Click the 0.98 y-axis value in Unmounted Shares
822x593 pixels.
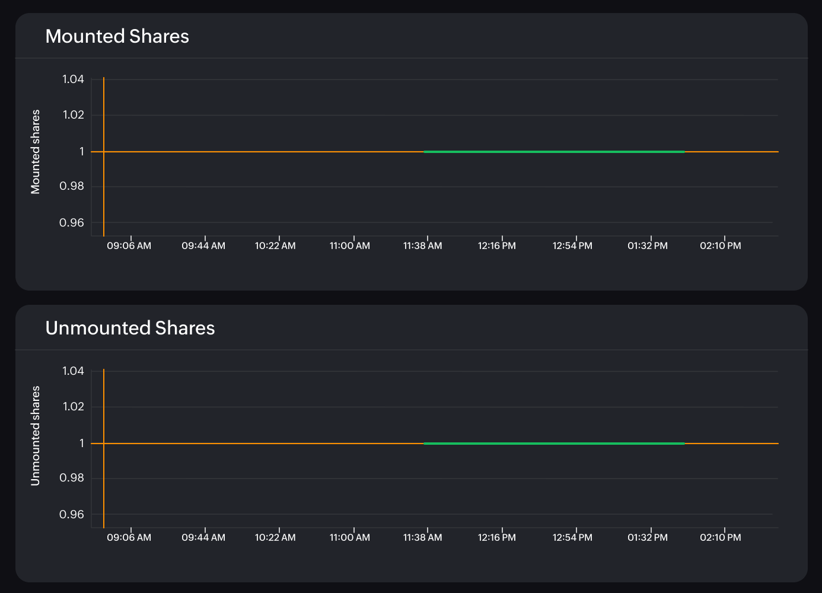coord(72,478)
